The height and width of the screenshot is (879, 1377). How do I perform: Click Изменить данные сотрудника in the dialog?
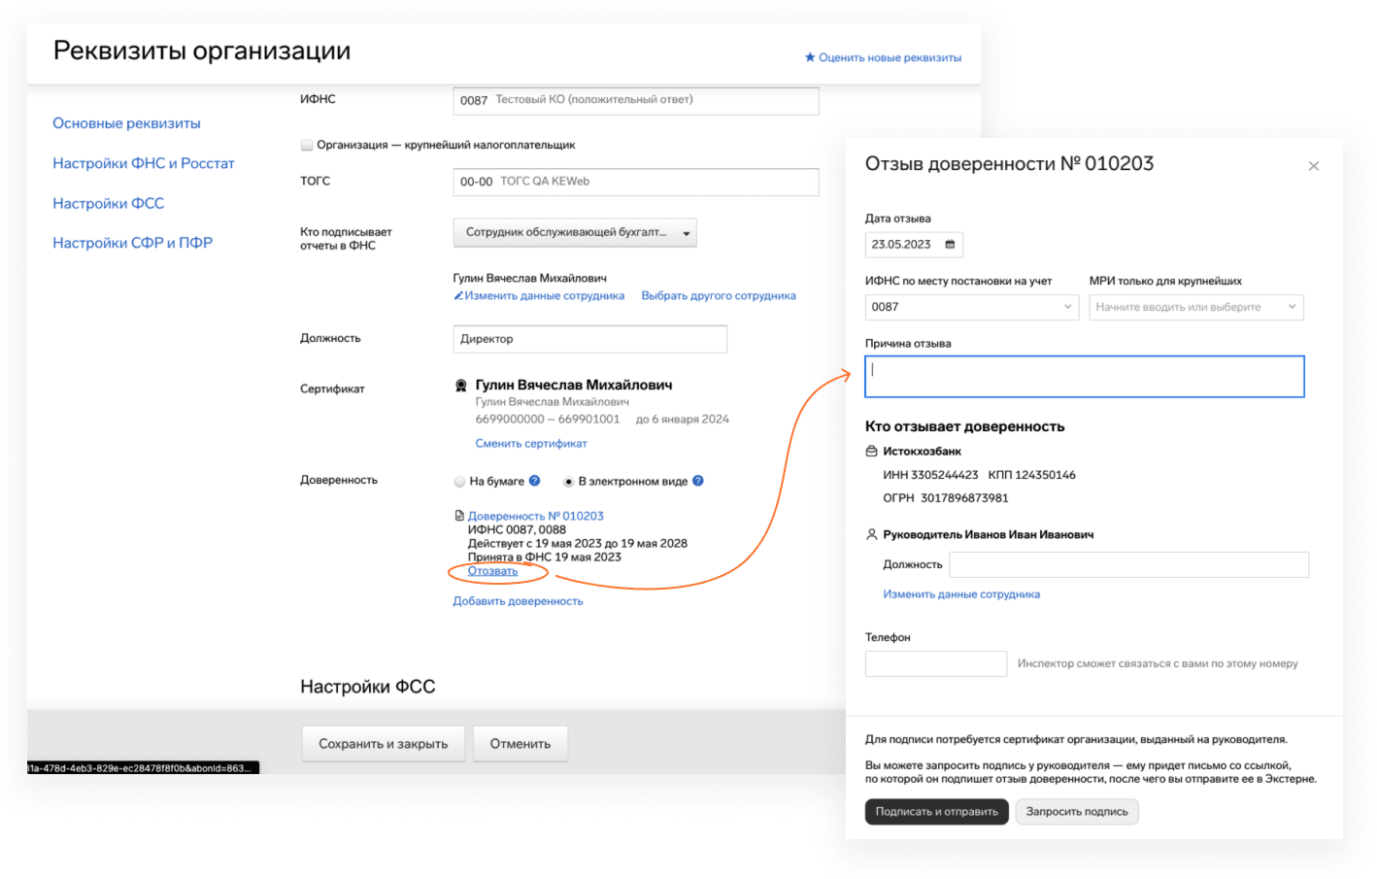pyautogui.click(x=961, y=594)
